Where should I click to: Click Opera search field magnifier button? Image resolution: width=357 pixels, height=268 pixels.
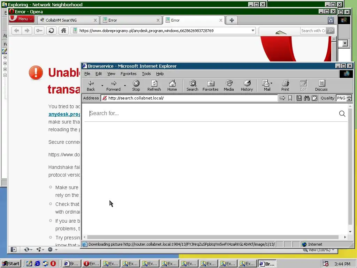[x=331, y=31]
